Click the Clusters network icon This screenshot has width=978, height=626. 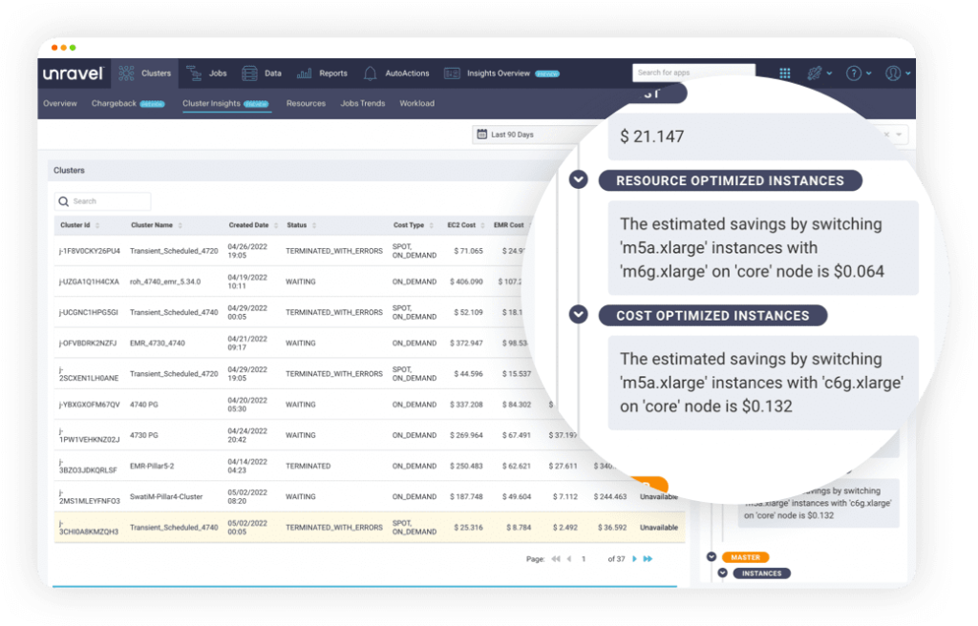point(127,73)
